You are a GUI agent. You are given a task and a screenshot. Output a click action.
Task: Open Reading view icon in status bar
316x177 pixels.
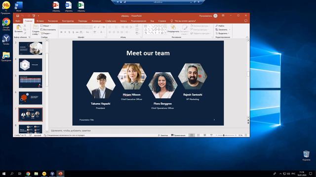(x=205, y=135)
